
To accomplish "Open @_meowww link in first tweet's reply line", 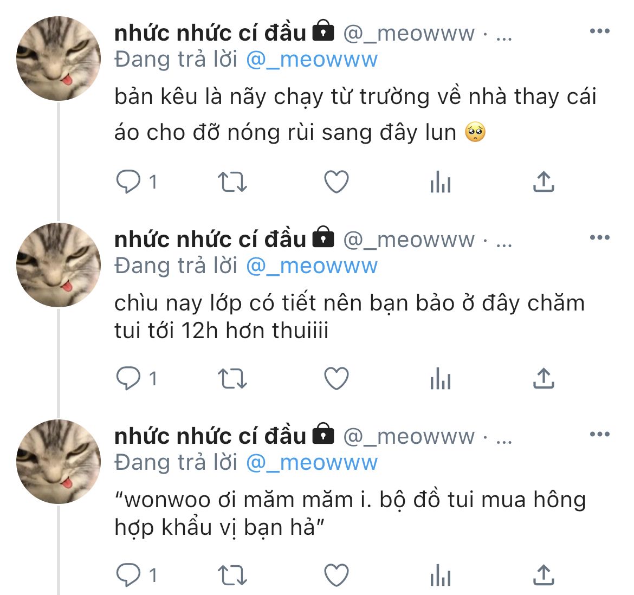I will [312, 60].
